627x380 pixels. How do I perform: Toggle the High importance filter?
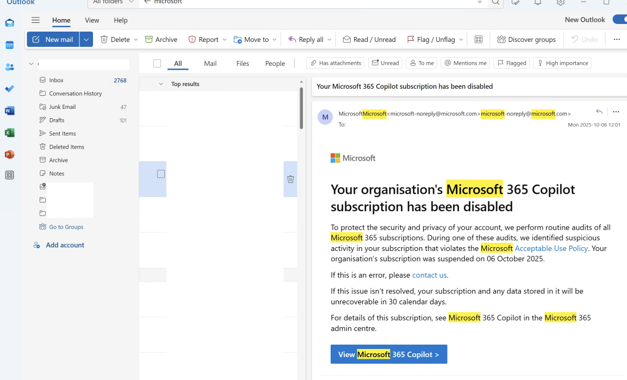point(563,63)
